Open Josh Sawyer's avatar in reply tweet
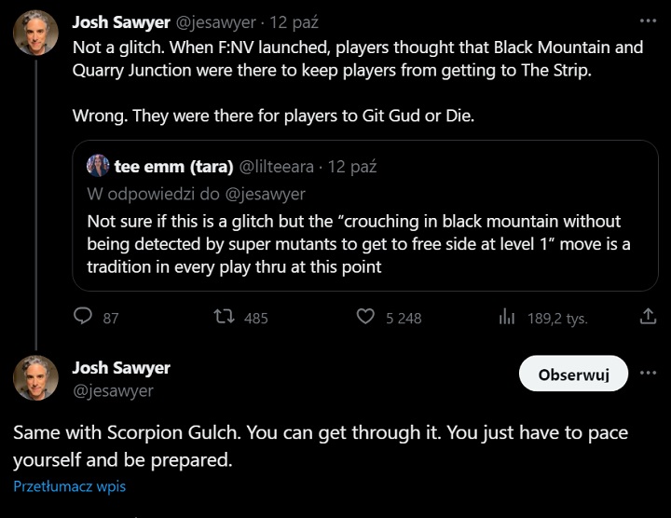This screenshot has height=518, width=671. [x=35, y=378]
